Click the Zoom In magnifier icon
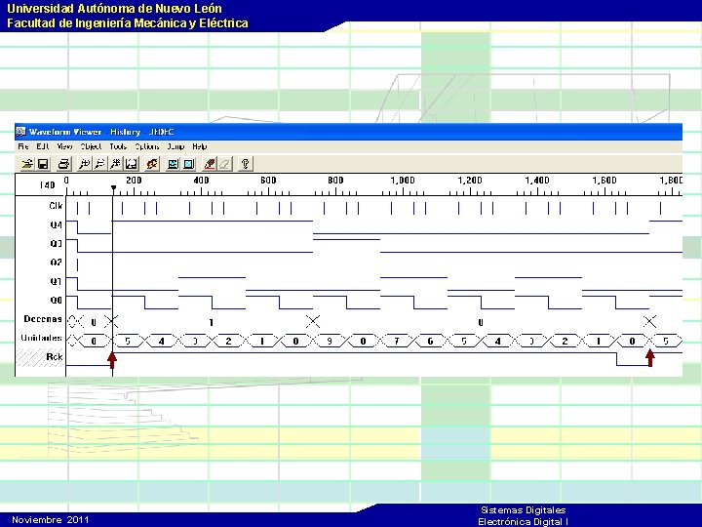702x527 pixels. click(x=84, y=164)
